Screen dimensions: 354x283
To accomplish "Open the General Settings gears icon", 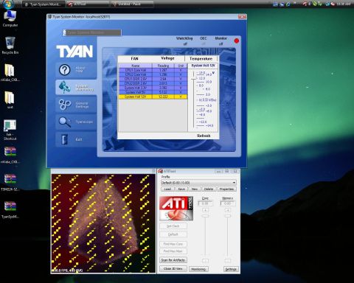I will click(x=65, y=105).
